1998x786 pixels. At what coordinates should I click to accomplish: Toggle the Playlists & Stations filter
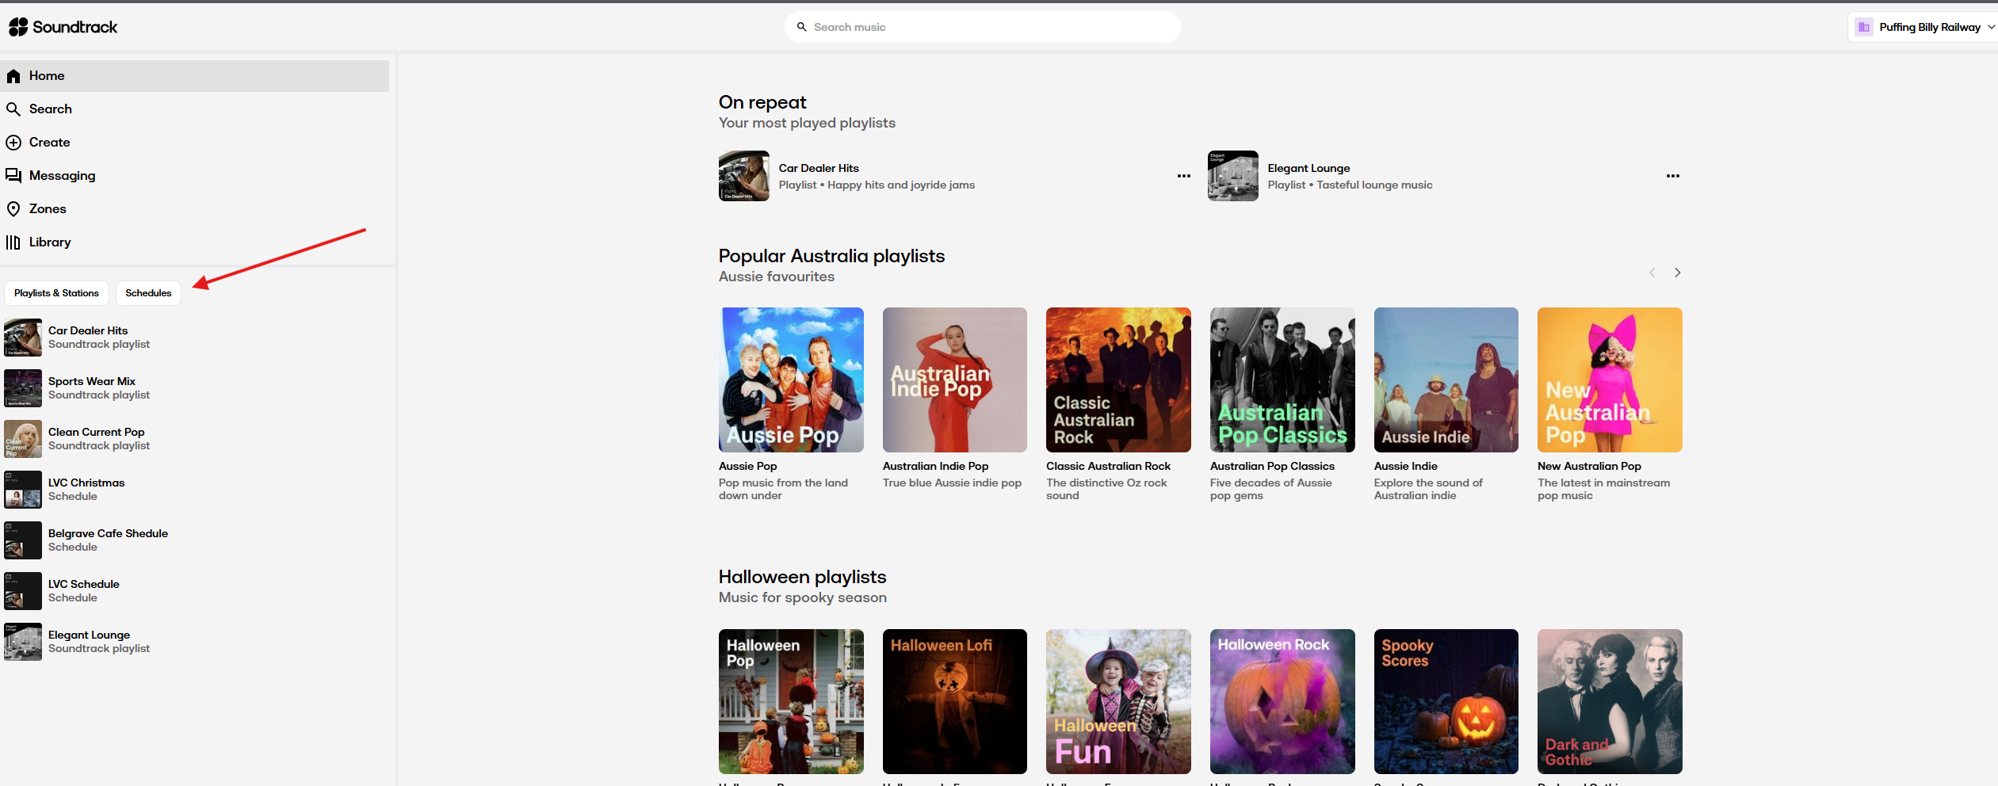tap(56, 293)
